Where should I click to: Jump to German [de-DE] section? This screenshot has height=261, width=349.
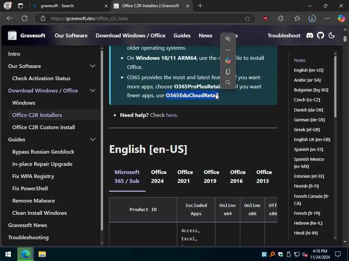[x=309, y=120]
